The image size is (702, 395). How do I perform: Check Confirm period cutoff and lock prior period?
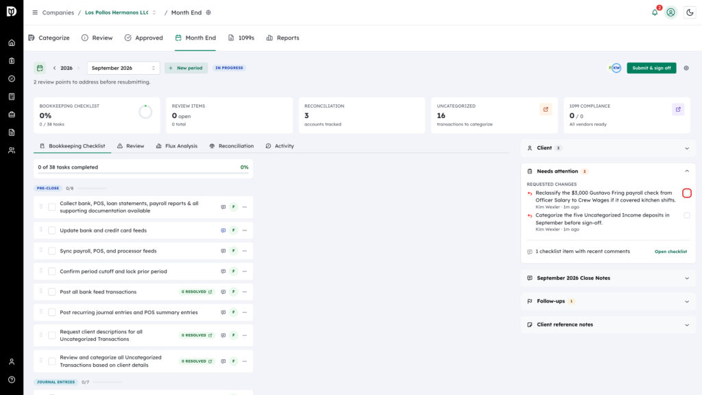(x=52, y=272)
